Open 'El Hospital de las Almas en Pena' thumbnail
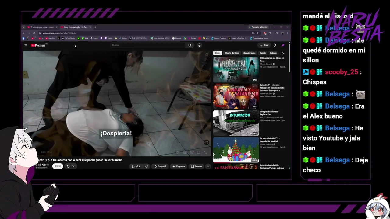The width and height of the screenshot is (390, 219). (236, 70)
